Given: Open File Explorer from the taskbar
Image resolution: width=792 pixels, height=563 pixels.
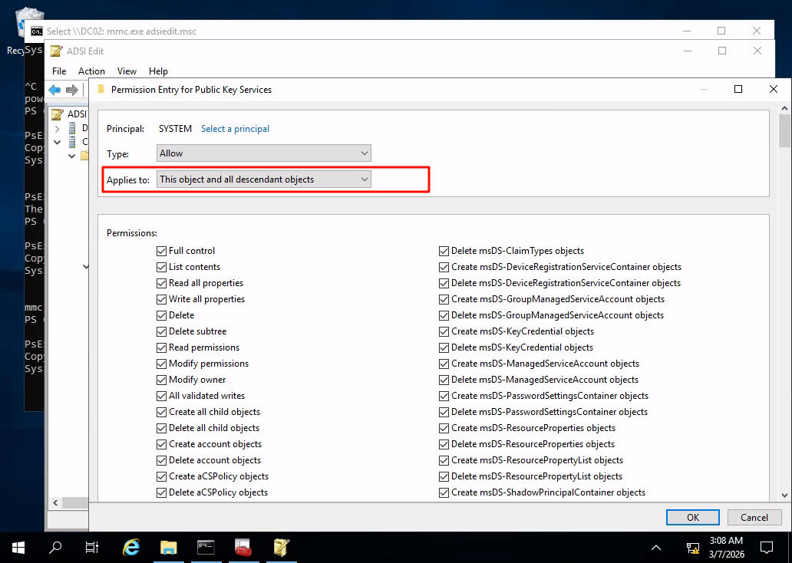Looking at the screenshot, I should click(x=169, y=547).
